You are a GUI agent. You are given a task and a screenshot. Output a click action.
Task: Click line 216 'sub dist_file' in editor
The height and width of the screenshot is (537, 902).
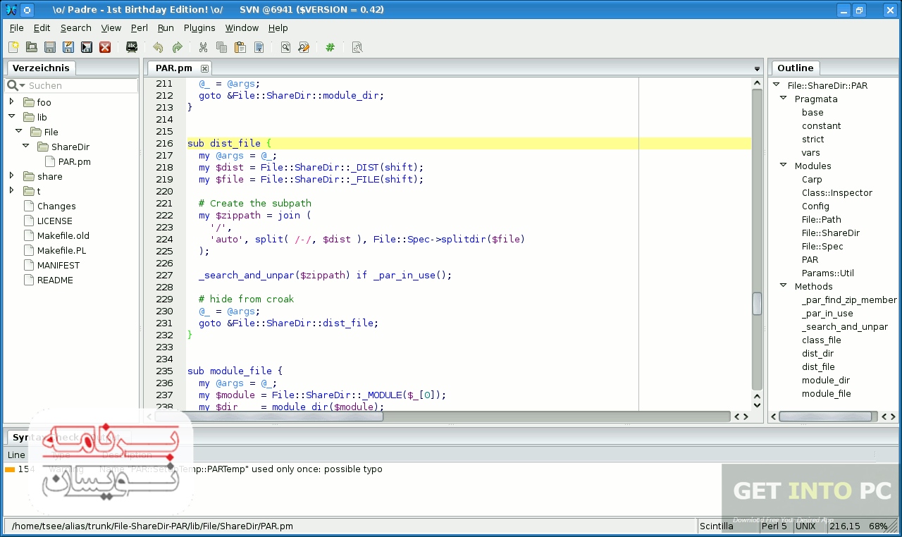(469, 143)
